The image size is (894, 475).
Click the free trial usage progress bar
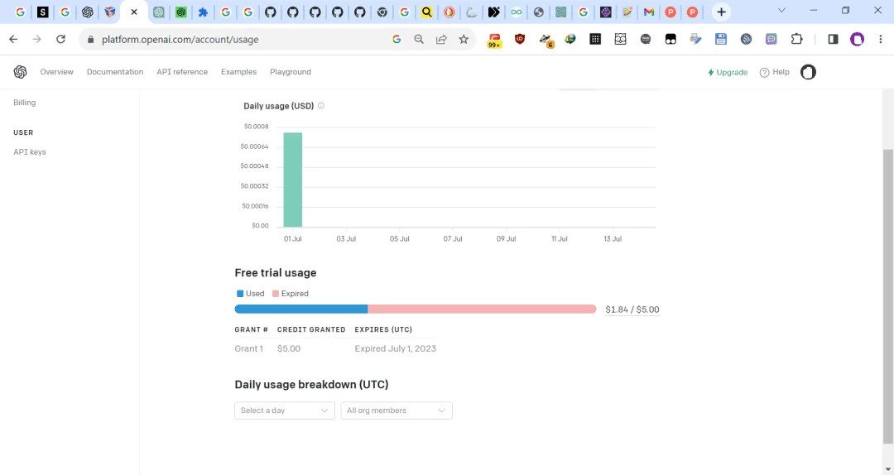(x=415, y=309)
